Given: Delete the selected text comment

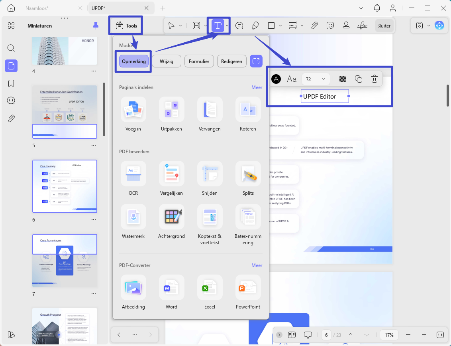Looking at the screenshot, I should [x=374, y=79].
